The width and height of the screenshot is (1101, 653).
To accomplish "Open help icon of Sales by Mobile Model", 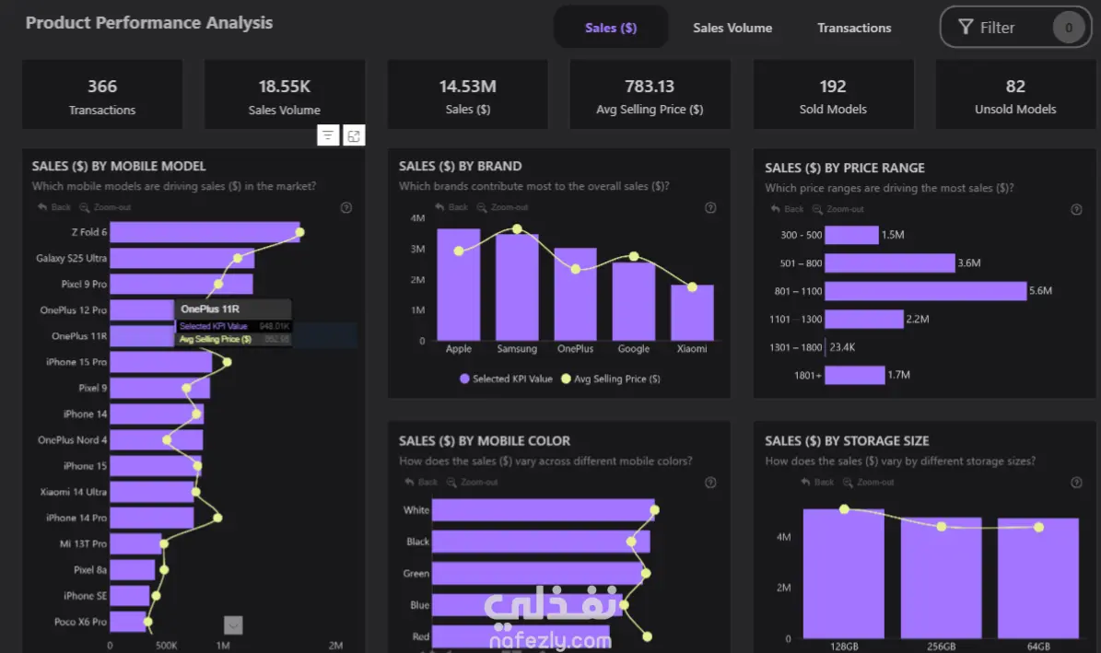I will pos(346,208).
